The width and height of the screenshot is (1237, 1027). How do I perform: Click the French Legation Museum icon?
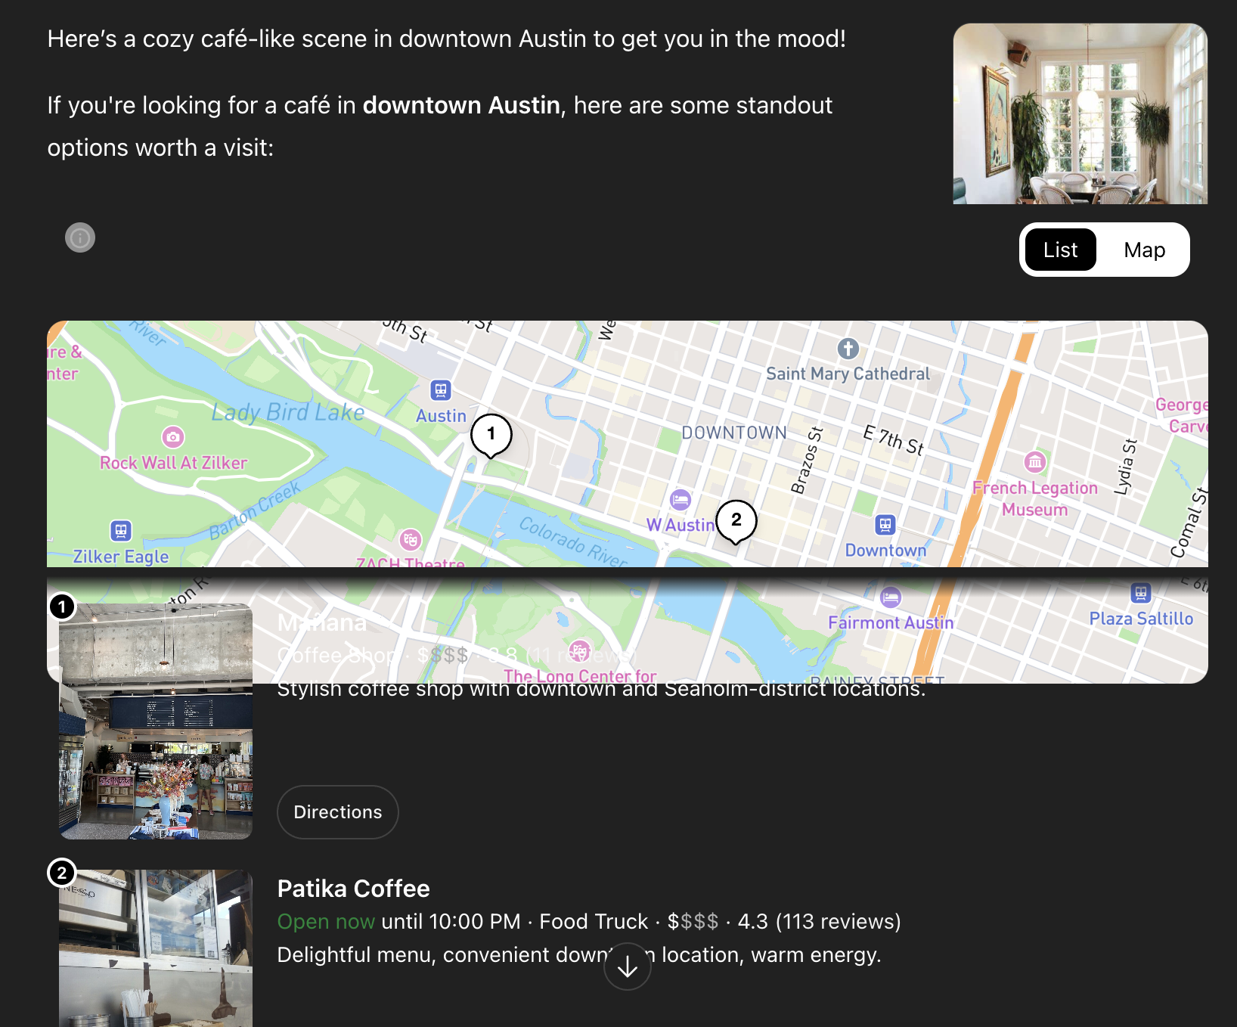(1035, 461)
